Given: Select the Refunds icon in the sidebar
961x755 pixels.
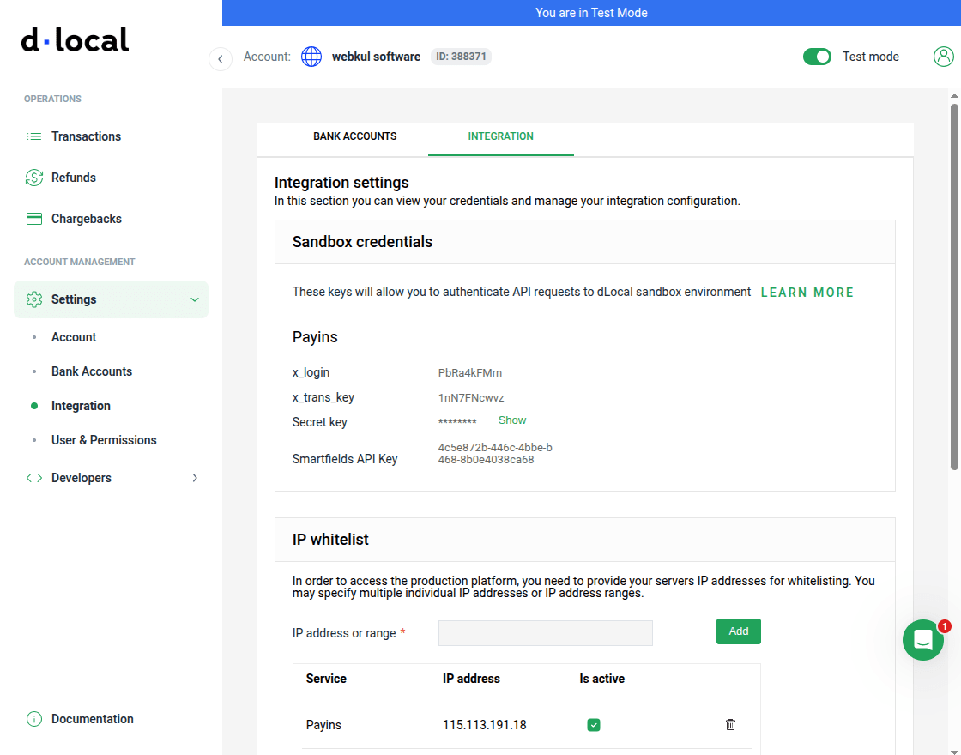Looking at the screenshot, I should coord(34,177).
